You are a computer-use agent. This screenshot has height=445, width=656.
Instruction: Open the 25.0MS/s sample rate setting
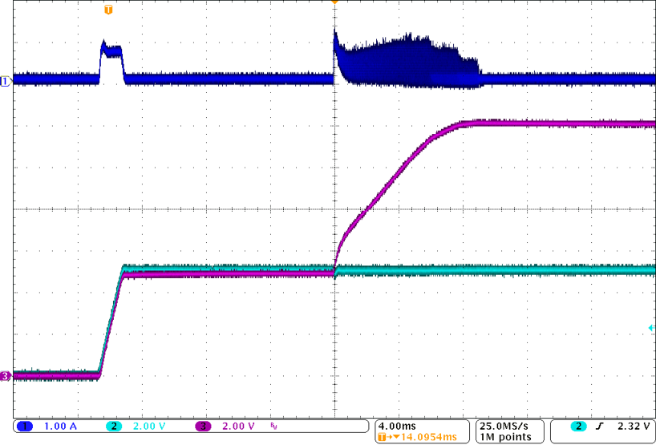(504, 425)
